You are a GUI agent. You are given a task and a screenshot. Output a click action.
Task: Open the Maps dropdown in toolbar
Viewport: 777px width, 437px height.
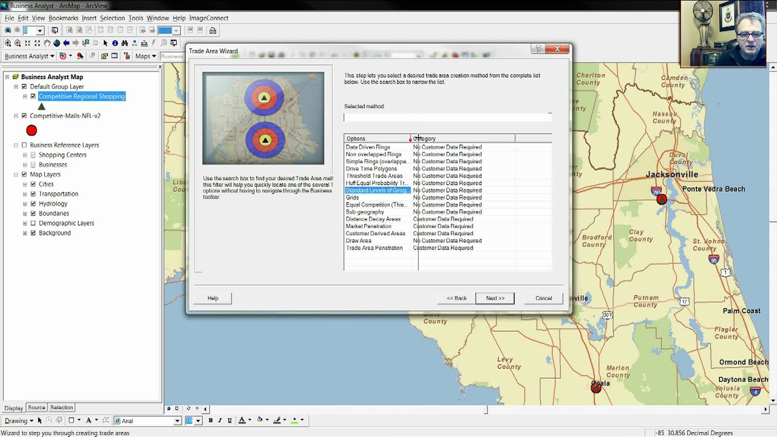click(x=146, y=56)
